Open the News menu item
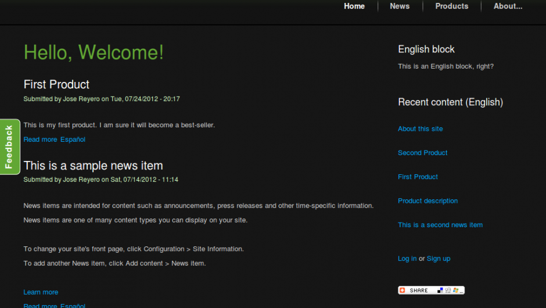The width and height of the screenshot is (546, 308). pos(400,6)
